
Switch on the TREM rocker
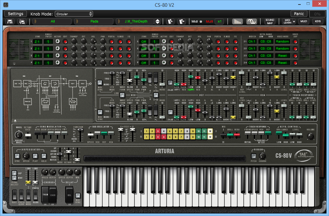(46, 195)
